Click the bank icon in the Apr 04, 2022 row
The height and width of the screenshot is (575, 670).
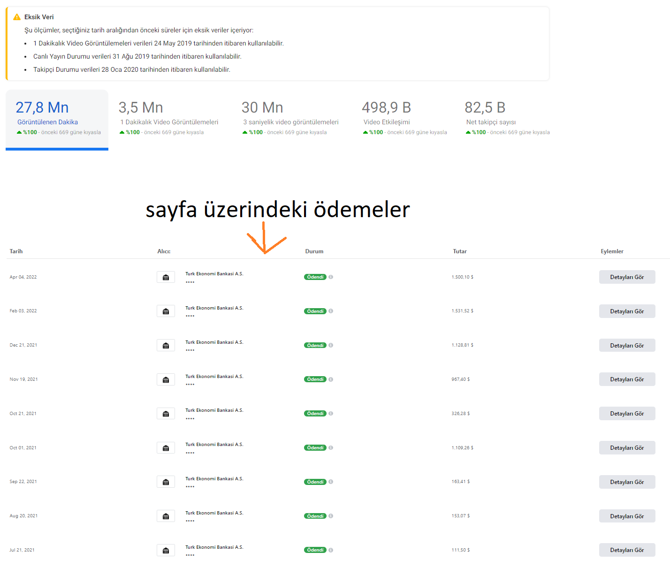(x=166, y=277)
